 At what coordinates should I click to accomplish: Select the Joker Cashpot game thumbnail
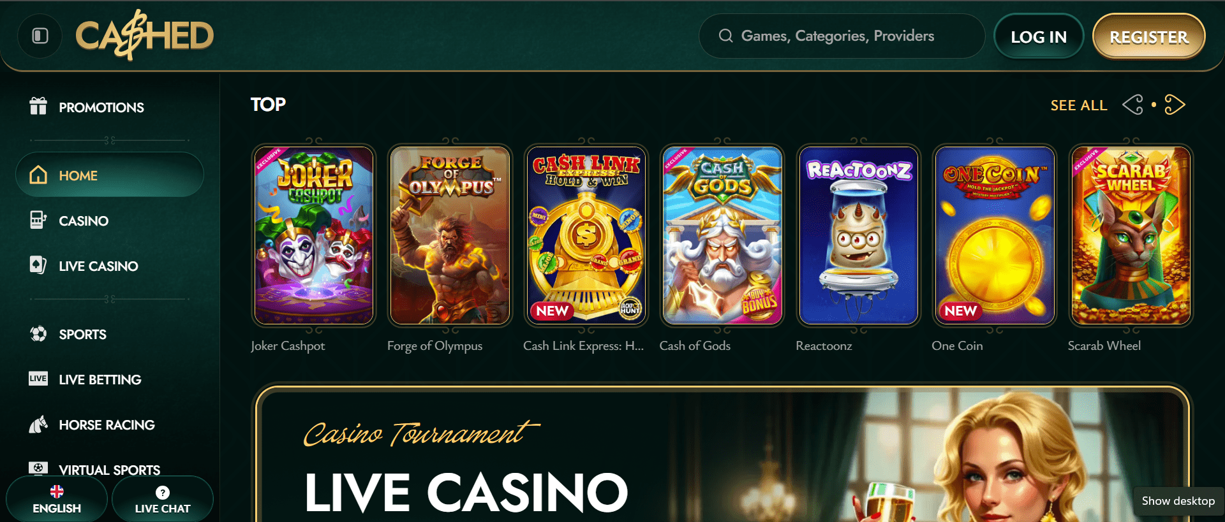314,235
